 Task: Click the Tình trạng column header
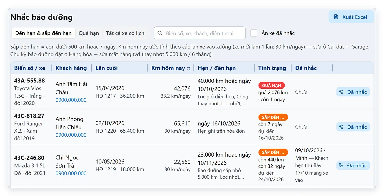coord(272,68)
